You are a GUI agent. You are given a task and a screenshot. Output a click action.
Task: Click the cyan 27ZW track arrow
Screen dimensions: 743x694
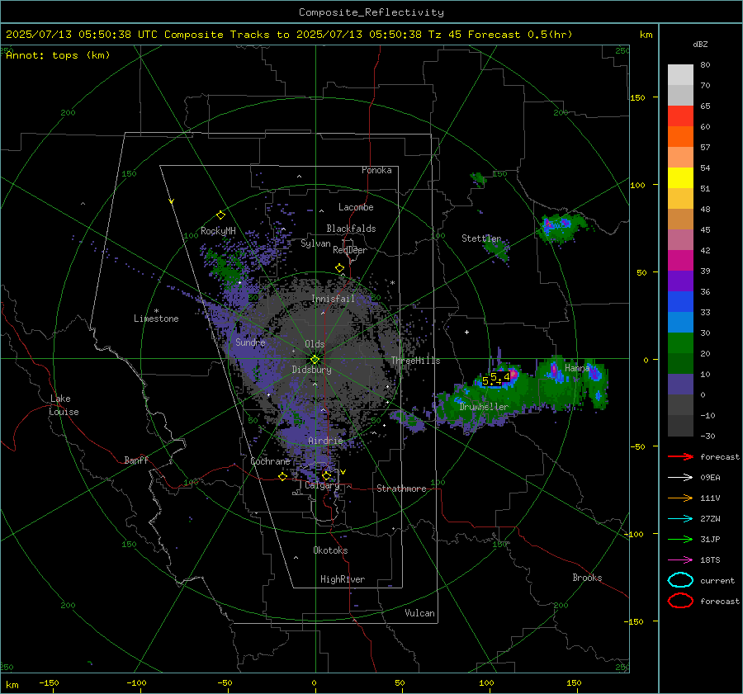tap(680, 518)
